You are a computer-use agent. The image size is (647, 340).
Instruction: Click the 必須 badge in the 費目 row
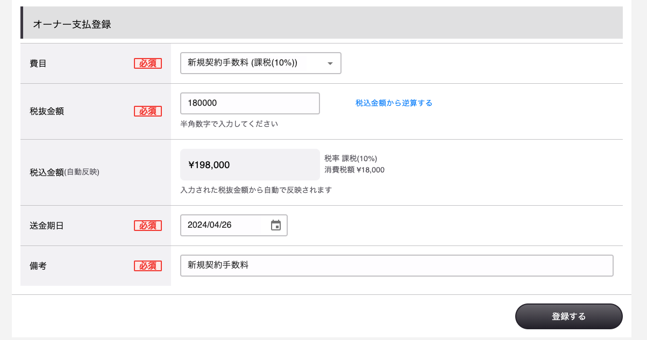point(148,63)
